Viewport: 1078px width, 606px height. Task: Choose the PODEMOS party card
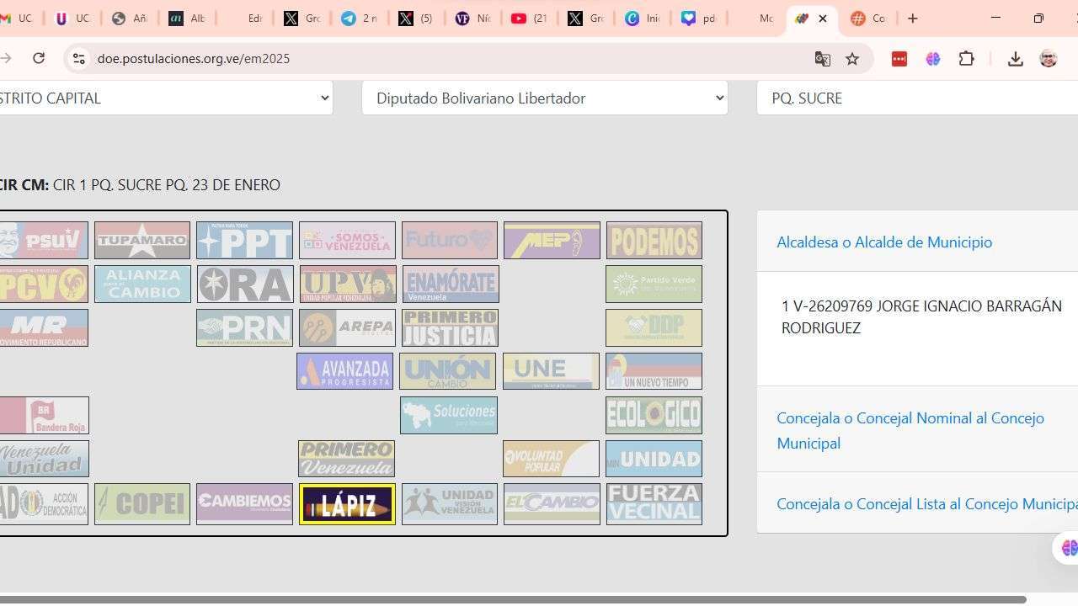pos(654,240)
